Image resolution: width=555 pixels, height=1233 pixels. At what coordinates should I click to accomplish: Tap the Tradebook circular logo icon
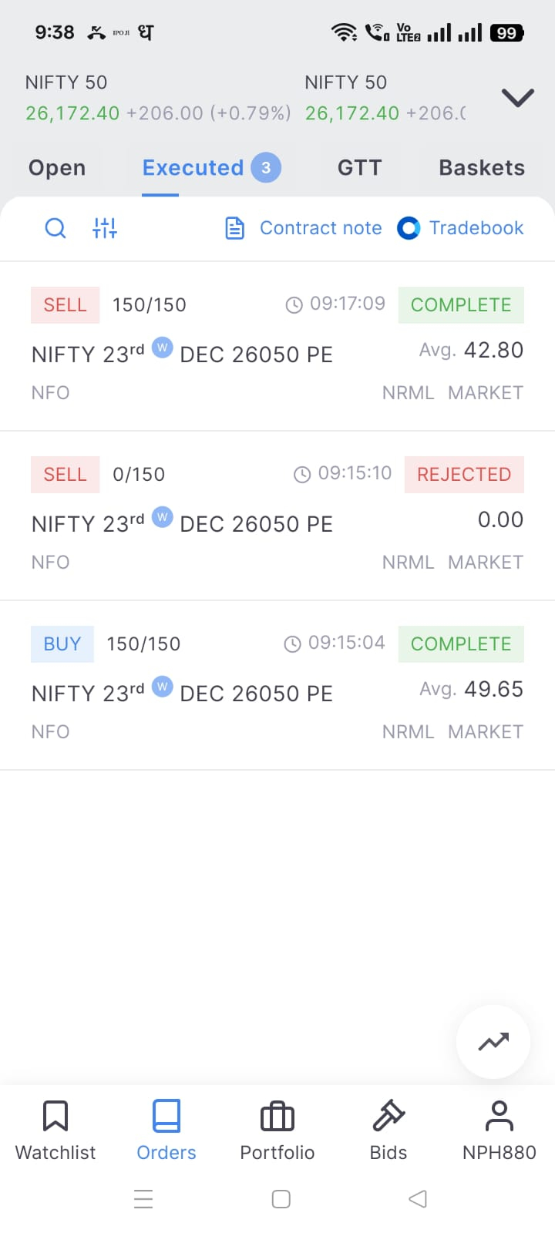click(409, 228)
